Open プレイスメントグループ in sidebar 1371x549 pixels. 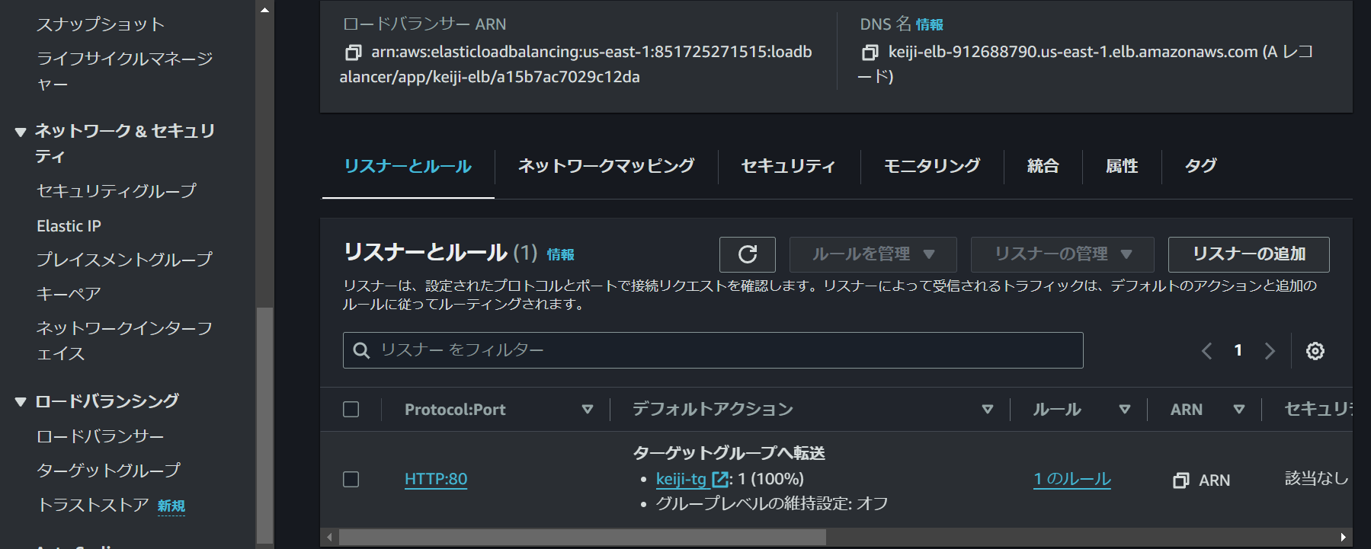(124, 260)
